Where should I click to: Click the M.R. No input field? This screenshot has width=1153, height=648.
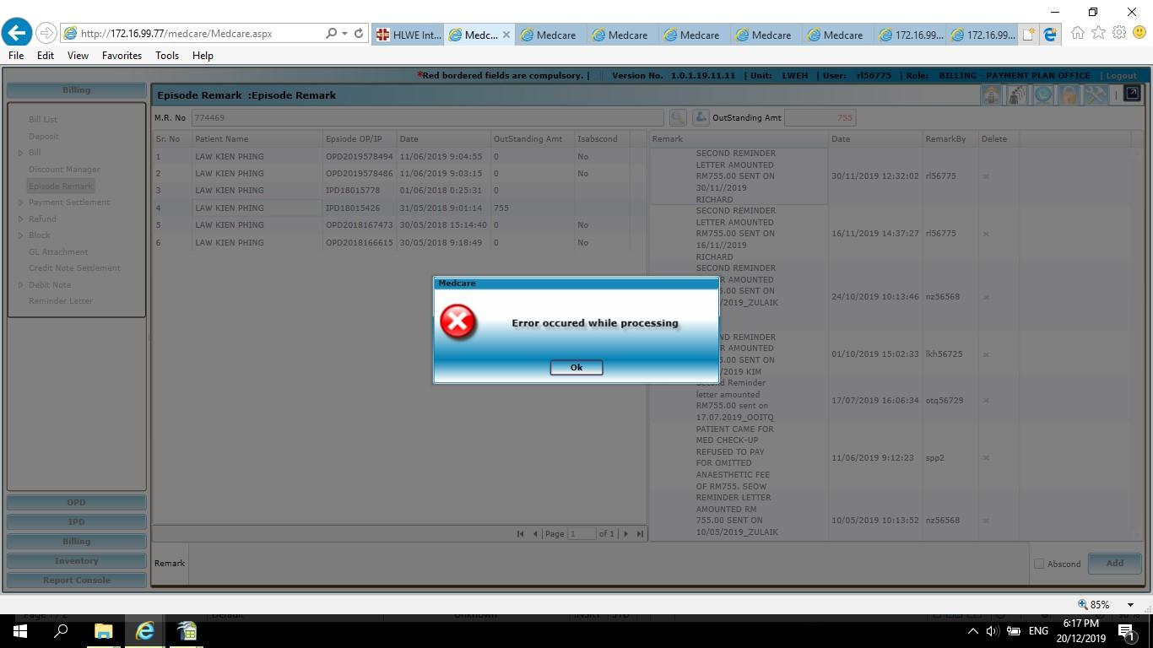pyautogui.click(x=426, y=118)
